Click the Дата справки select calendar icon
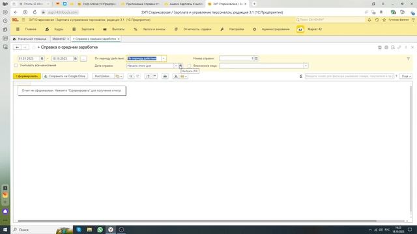Image resolution: width=417 pixels, height=234 pixels. (180, 66)
